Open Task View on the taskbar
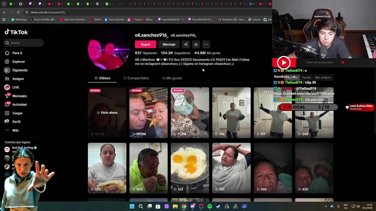Screen dimensions: 376x211 [150, 207]
